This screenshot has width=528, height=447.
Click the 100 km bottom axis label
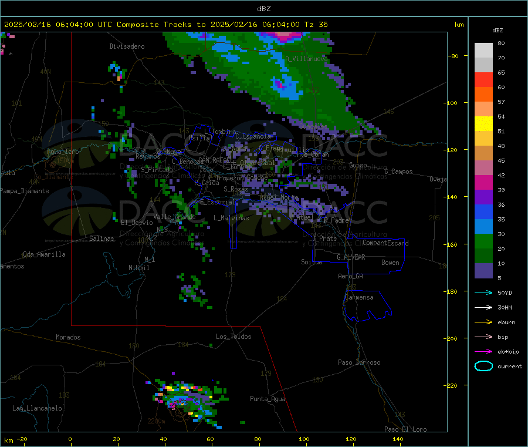[x=304, y=439]
